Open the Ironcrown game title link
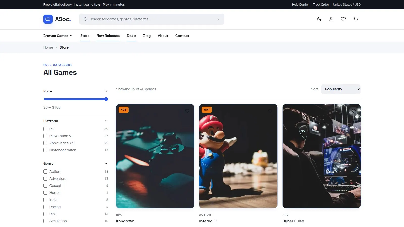404x227 pixels. click(x=125, y=221)
